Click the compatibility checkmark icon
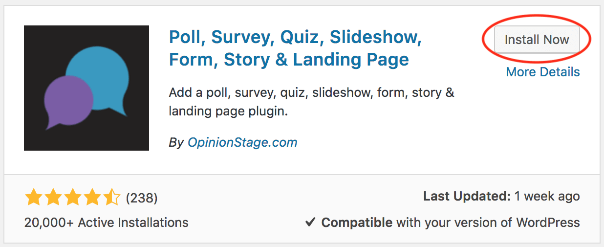 pos(310,223)
